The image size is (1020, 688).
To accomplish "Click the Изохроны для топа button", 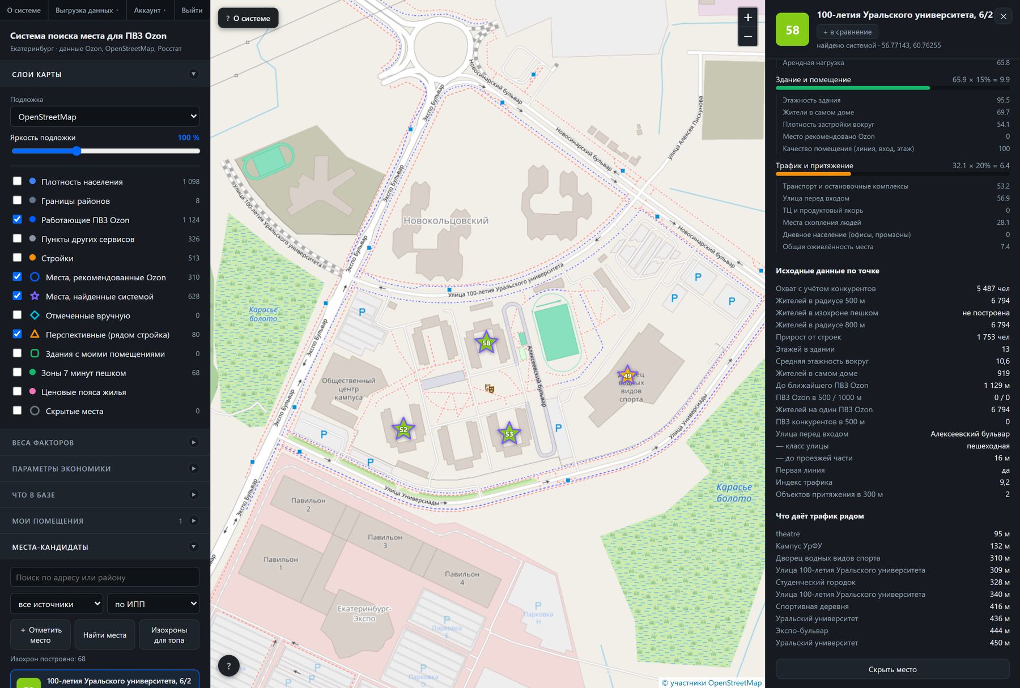I will (169, 635).
